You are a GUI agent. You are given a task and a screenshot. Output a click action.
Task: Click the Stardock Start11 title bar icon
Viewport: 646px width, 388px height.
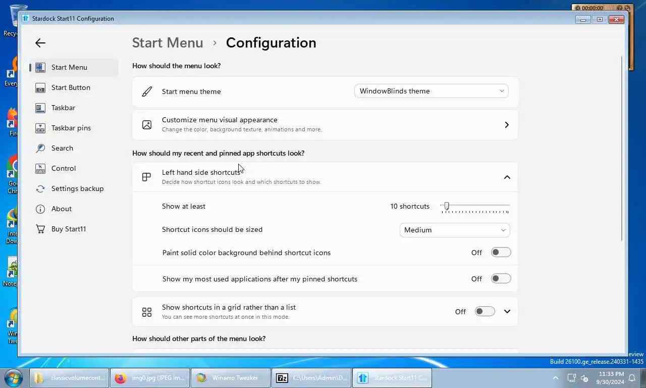26,19
